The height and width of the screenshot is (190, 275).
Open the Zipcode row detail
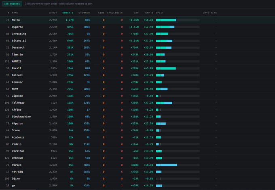point(137,96)
